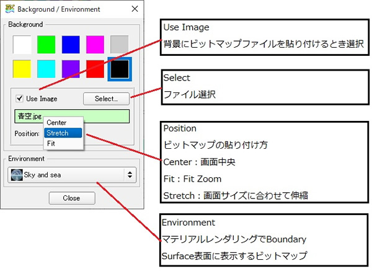Pick the light gray background swatch

[x=119, y=45]
